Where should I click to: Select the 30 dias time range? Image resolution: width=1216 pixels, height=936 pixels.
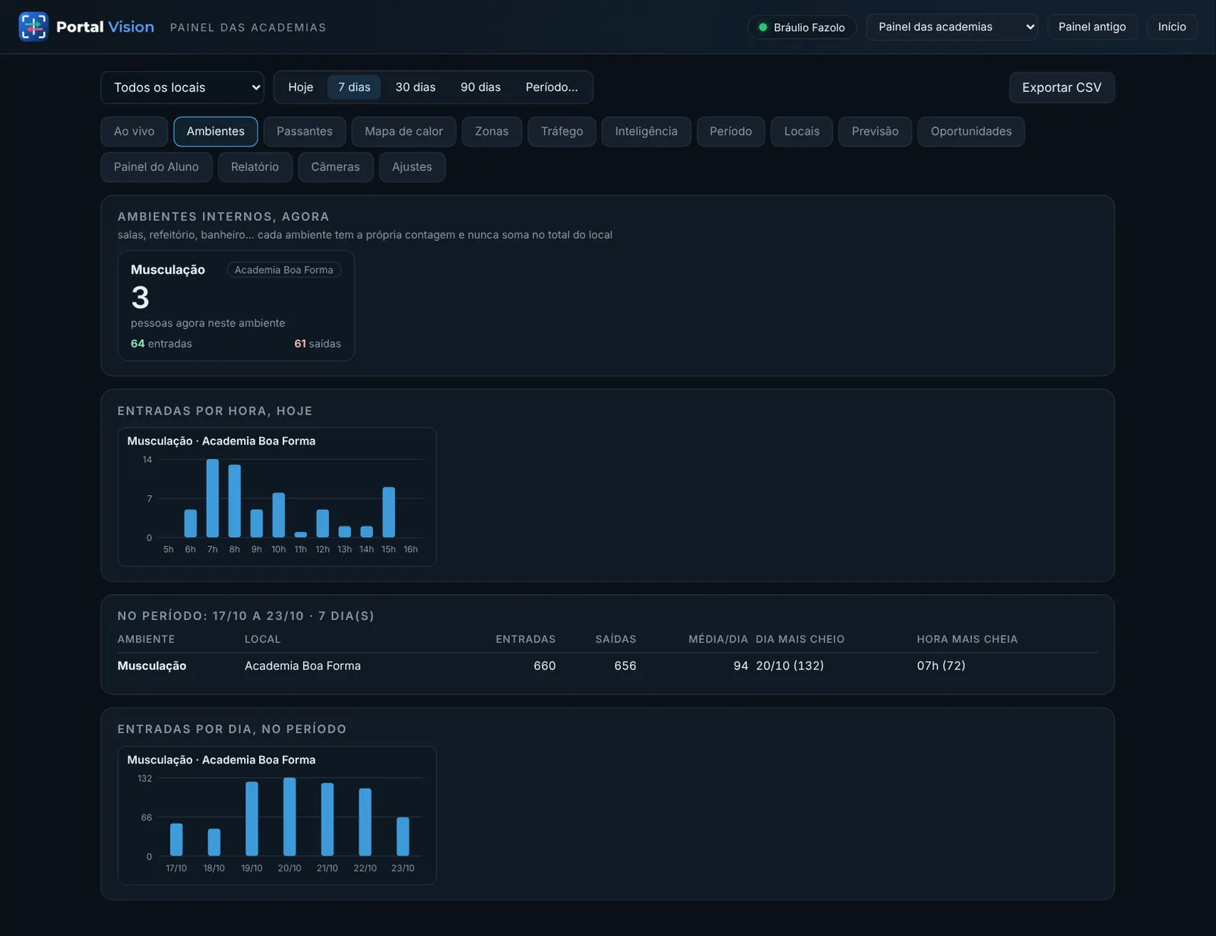click(415, 87)
